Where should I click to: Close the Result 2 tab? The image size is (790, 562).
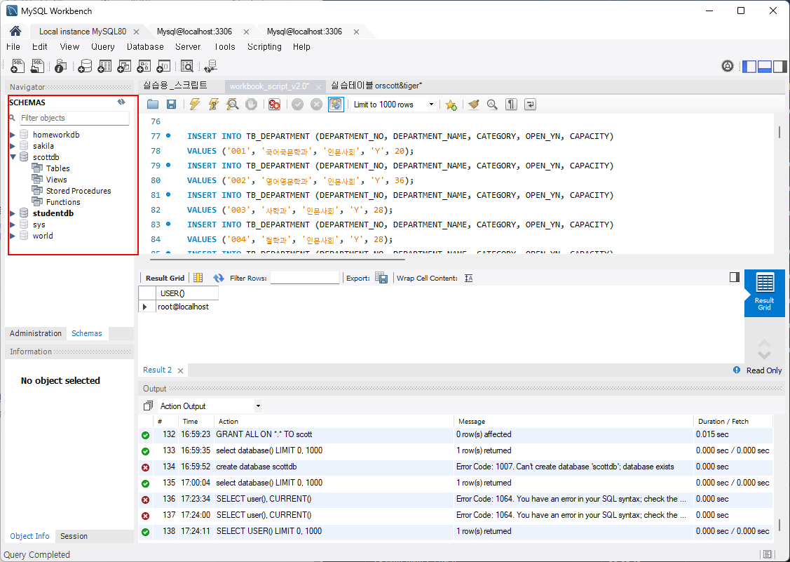pos(180,370)
